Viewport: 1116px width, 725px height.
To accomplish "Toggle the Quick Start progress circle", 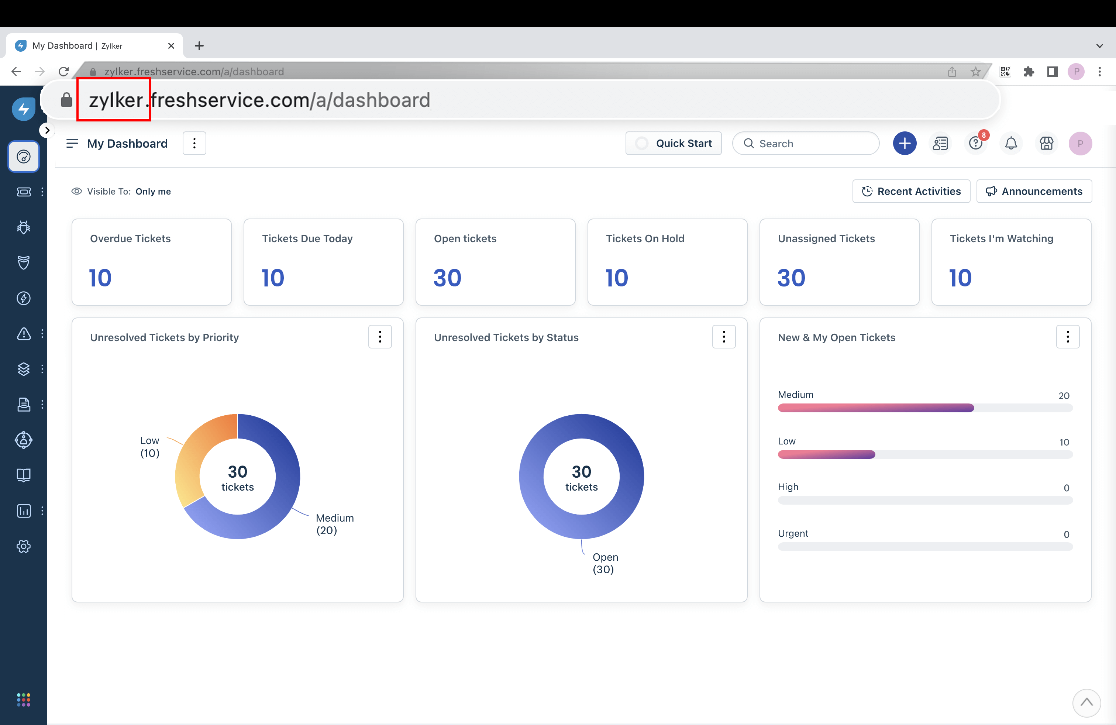I will click(x=641, y=144).
